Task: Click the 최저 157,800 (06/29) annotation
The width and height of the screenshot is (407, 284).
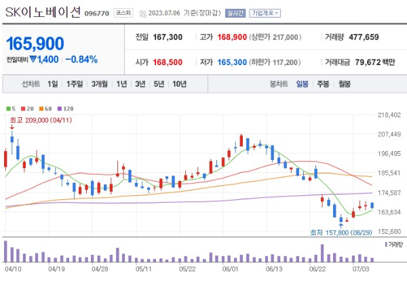Action: pos(341,232)
